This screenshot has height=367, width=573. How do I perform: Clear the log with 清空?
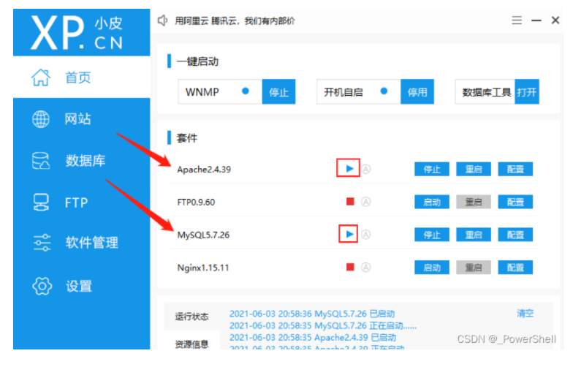coord(525,313)
